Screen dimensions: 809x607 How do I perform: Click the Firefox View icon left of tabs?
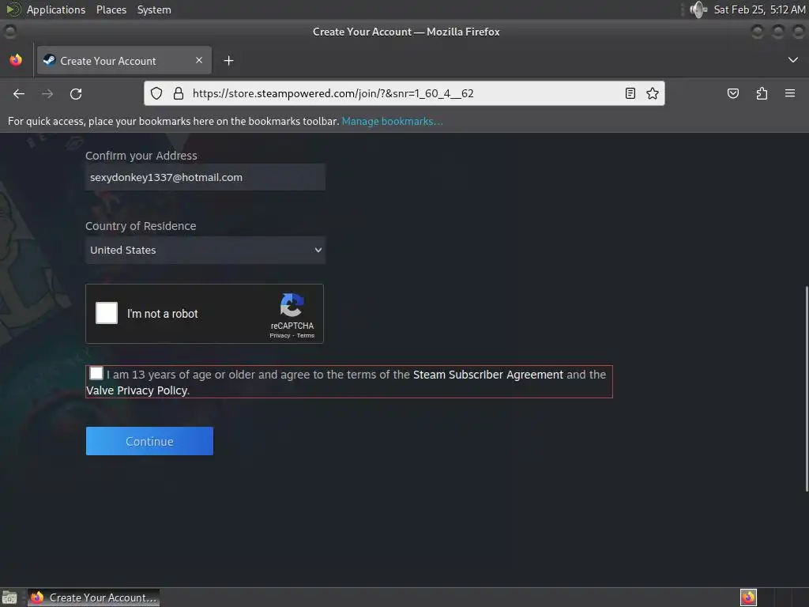[x=16, y=60]
